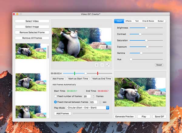Open the Play Mode dropdown
182x133 pixels.
coord(88,108)
